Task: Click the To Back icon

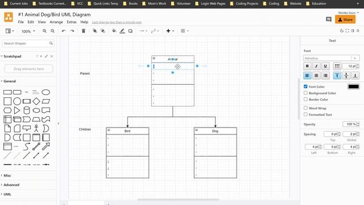Action: tap(103, 31)
